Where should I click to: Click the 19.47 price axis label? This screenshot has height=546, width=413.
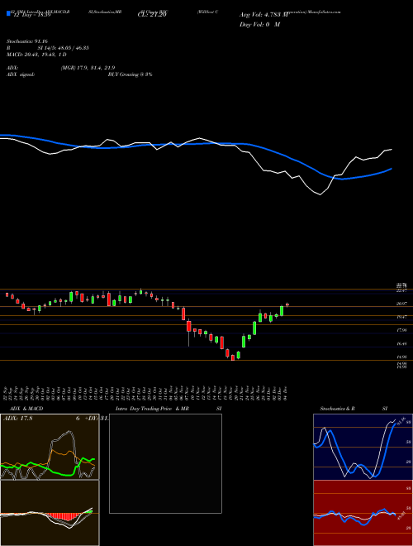pyautogui.click(x=401, y=317)
